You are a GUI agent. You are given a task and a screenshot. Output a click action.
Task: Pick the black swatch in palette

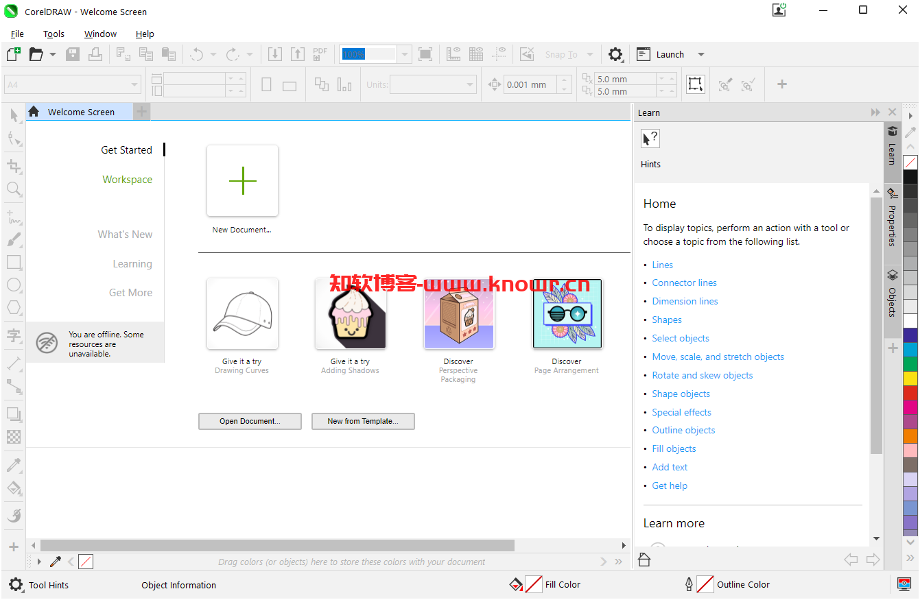click(910, 177)
